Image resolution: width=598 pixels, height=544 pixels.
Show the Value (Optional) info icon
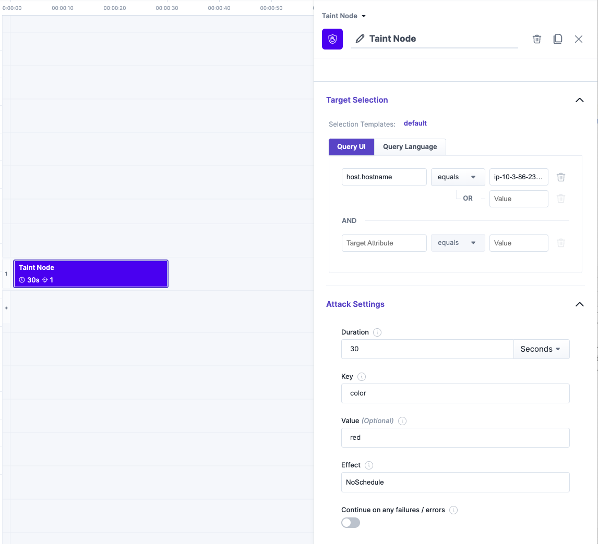(402, 421)
